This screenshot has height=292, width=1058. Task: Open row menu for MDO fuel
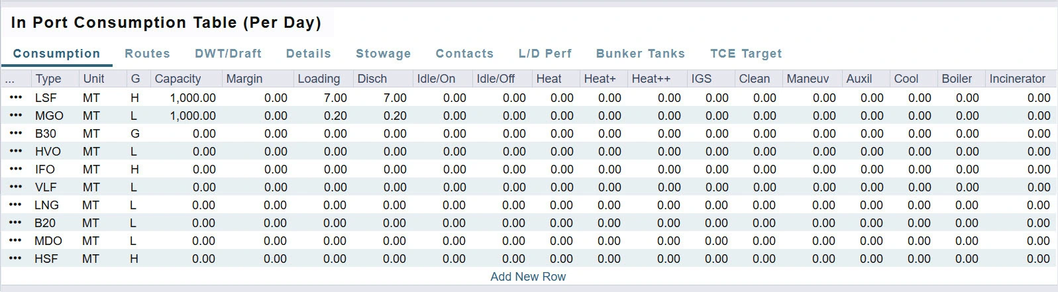(x=16, y=241)
